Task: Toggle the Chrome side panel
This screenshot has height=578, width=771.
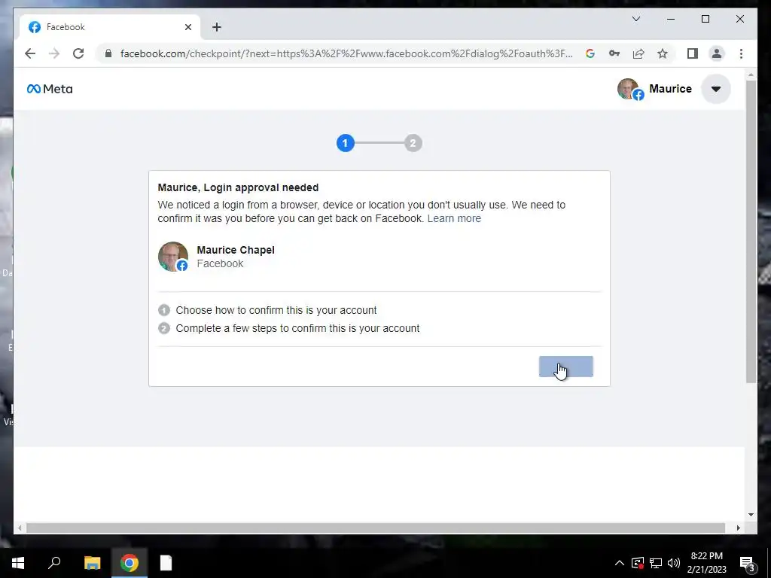Action: 693,53
